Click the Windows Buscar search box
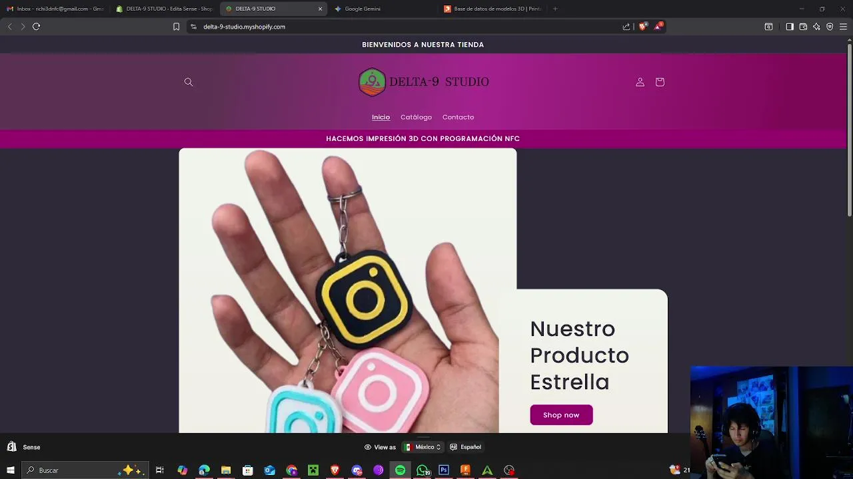 point(85,470)
